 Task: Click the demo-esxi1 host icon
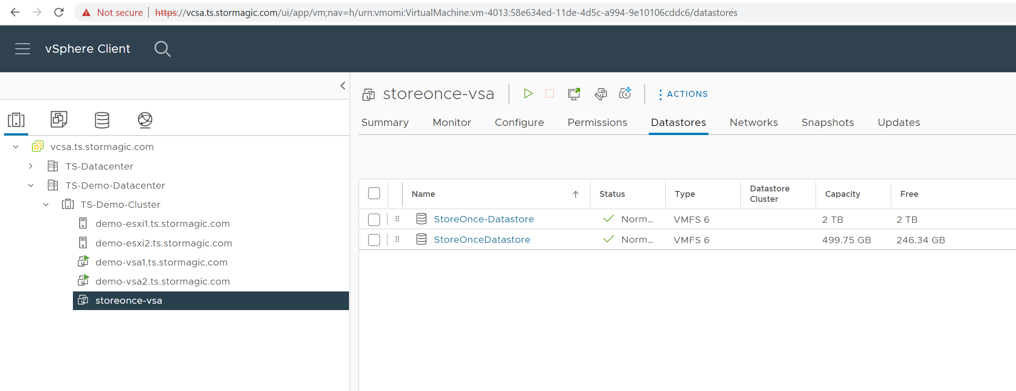(83, 223)
